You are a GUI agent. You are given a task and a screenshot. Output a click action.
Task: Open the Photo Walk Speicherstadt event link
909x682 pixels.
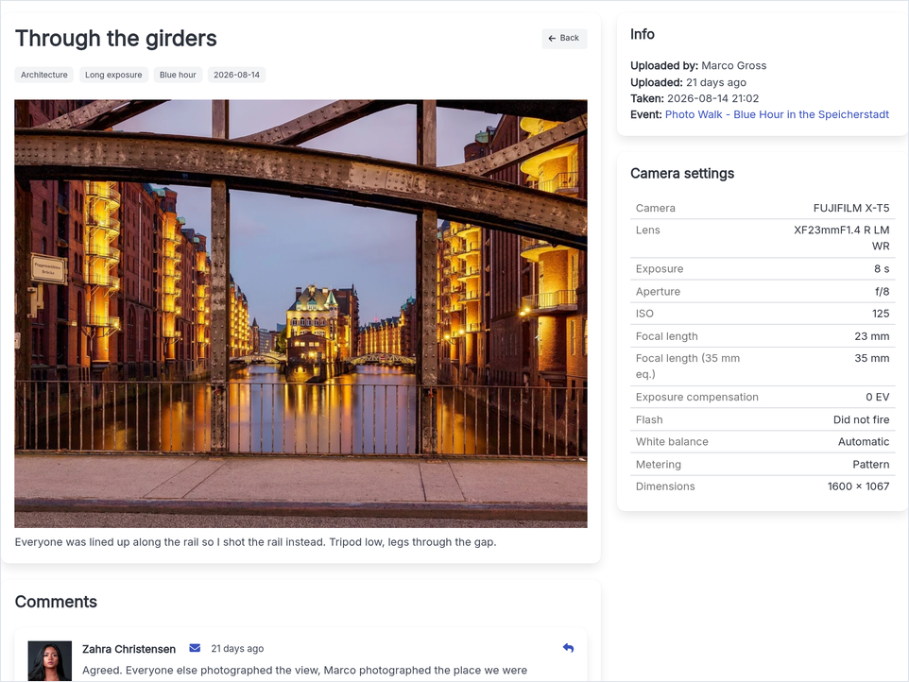point(777,114)
